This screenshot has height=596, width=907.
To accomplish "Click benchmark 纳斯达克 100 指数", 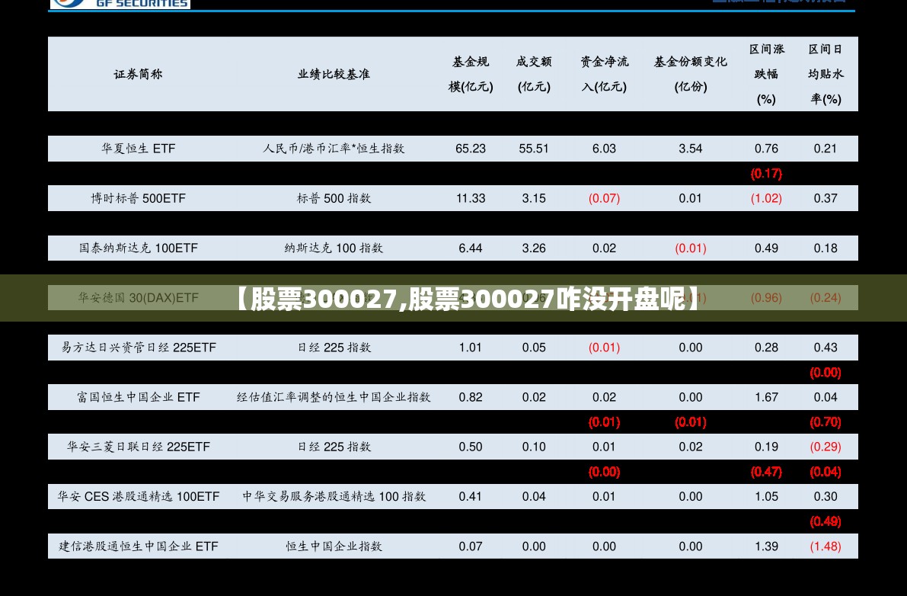I will pos(334,248).
